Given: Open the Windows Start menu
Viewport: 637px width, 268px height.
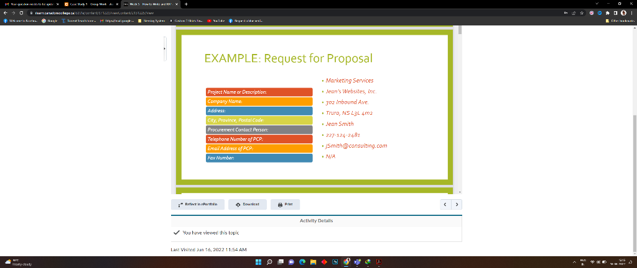Looking at the screenshot, I should coord(258,262).
